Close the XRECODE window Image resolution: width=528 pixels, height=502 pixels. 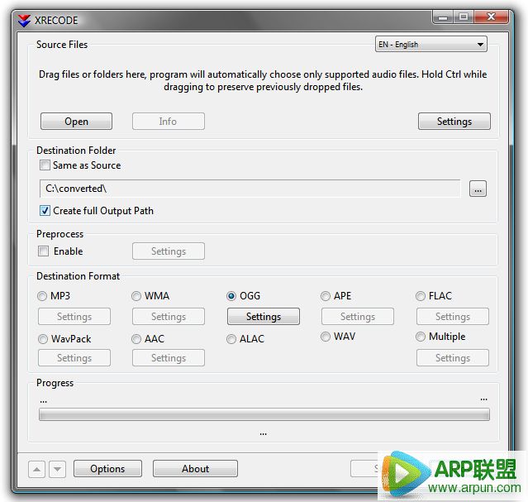point(491,17)
